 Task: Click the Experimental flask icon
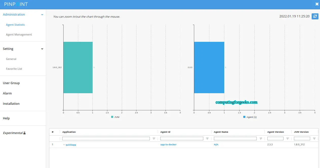[x=25, y=133]
